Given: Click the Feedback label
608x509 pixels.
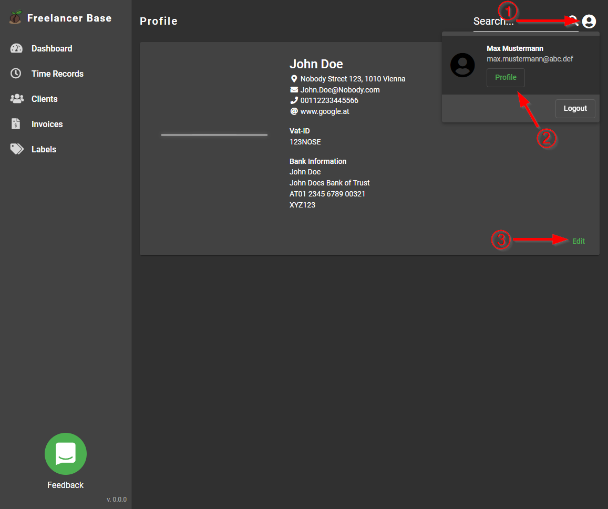Looking at the screenshot, I should click(x=66, y=485).
